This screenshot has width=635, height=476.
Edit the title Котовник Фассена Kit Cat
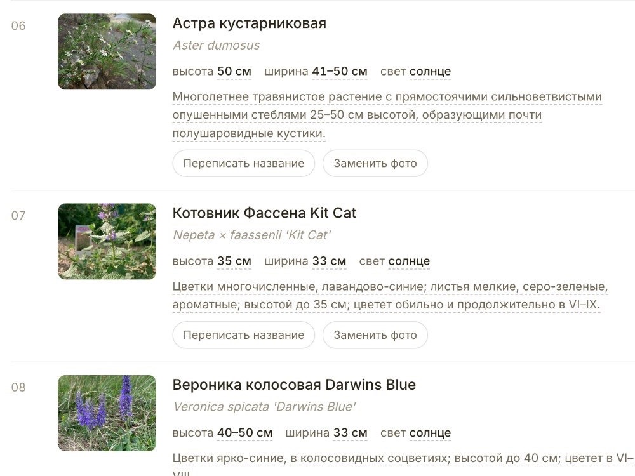264,213
